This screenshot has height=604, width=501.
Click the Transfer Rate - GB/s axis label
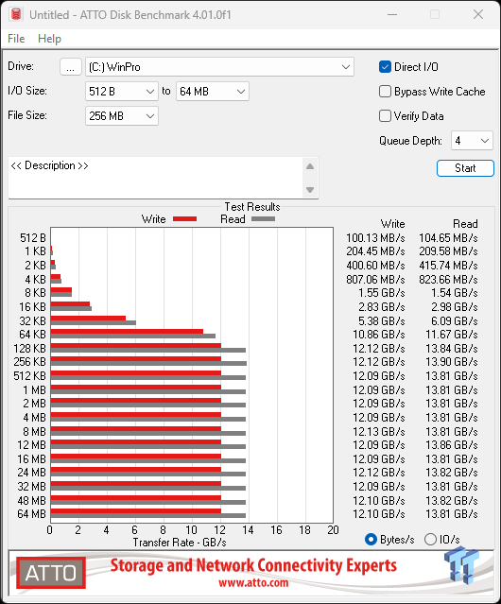[180, 543]
